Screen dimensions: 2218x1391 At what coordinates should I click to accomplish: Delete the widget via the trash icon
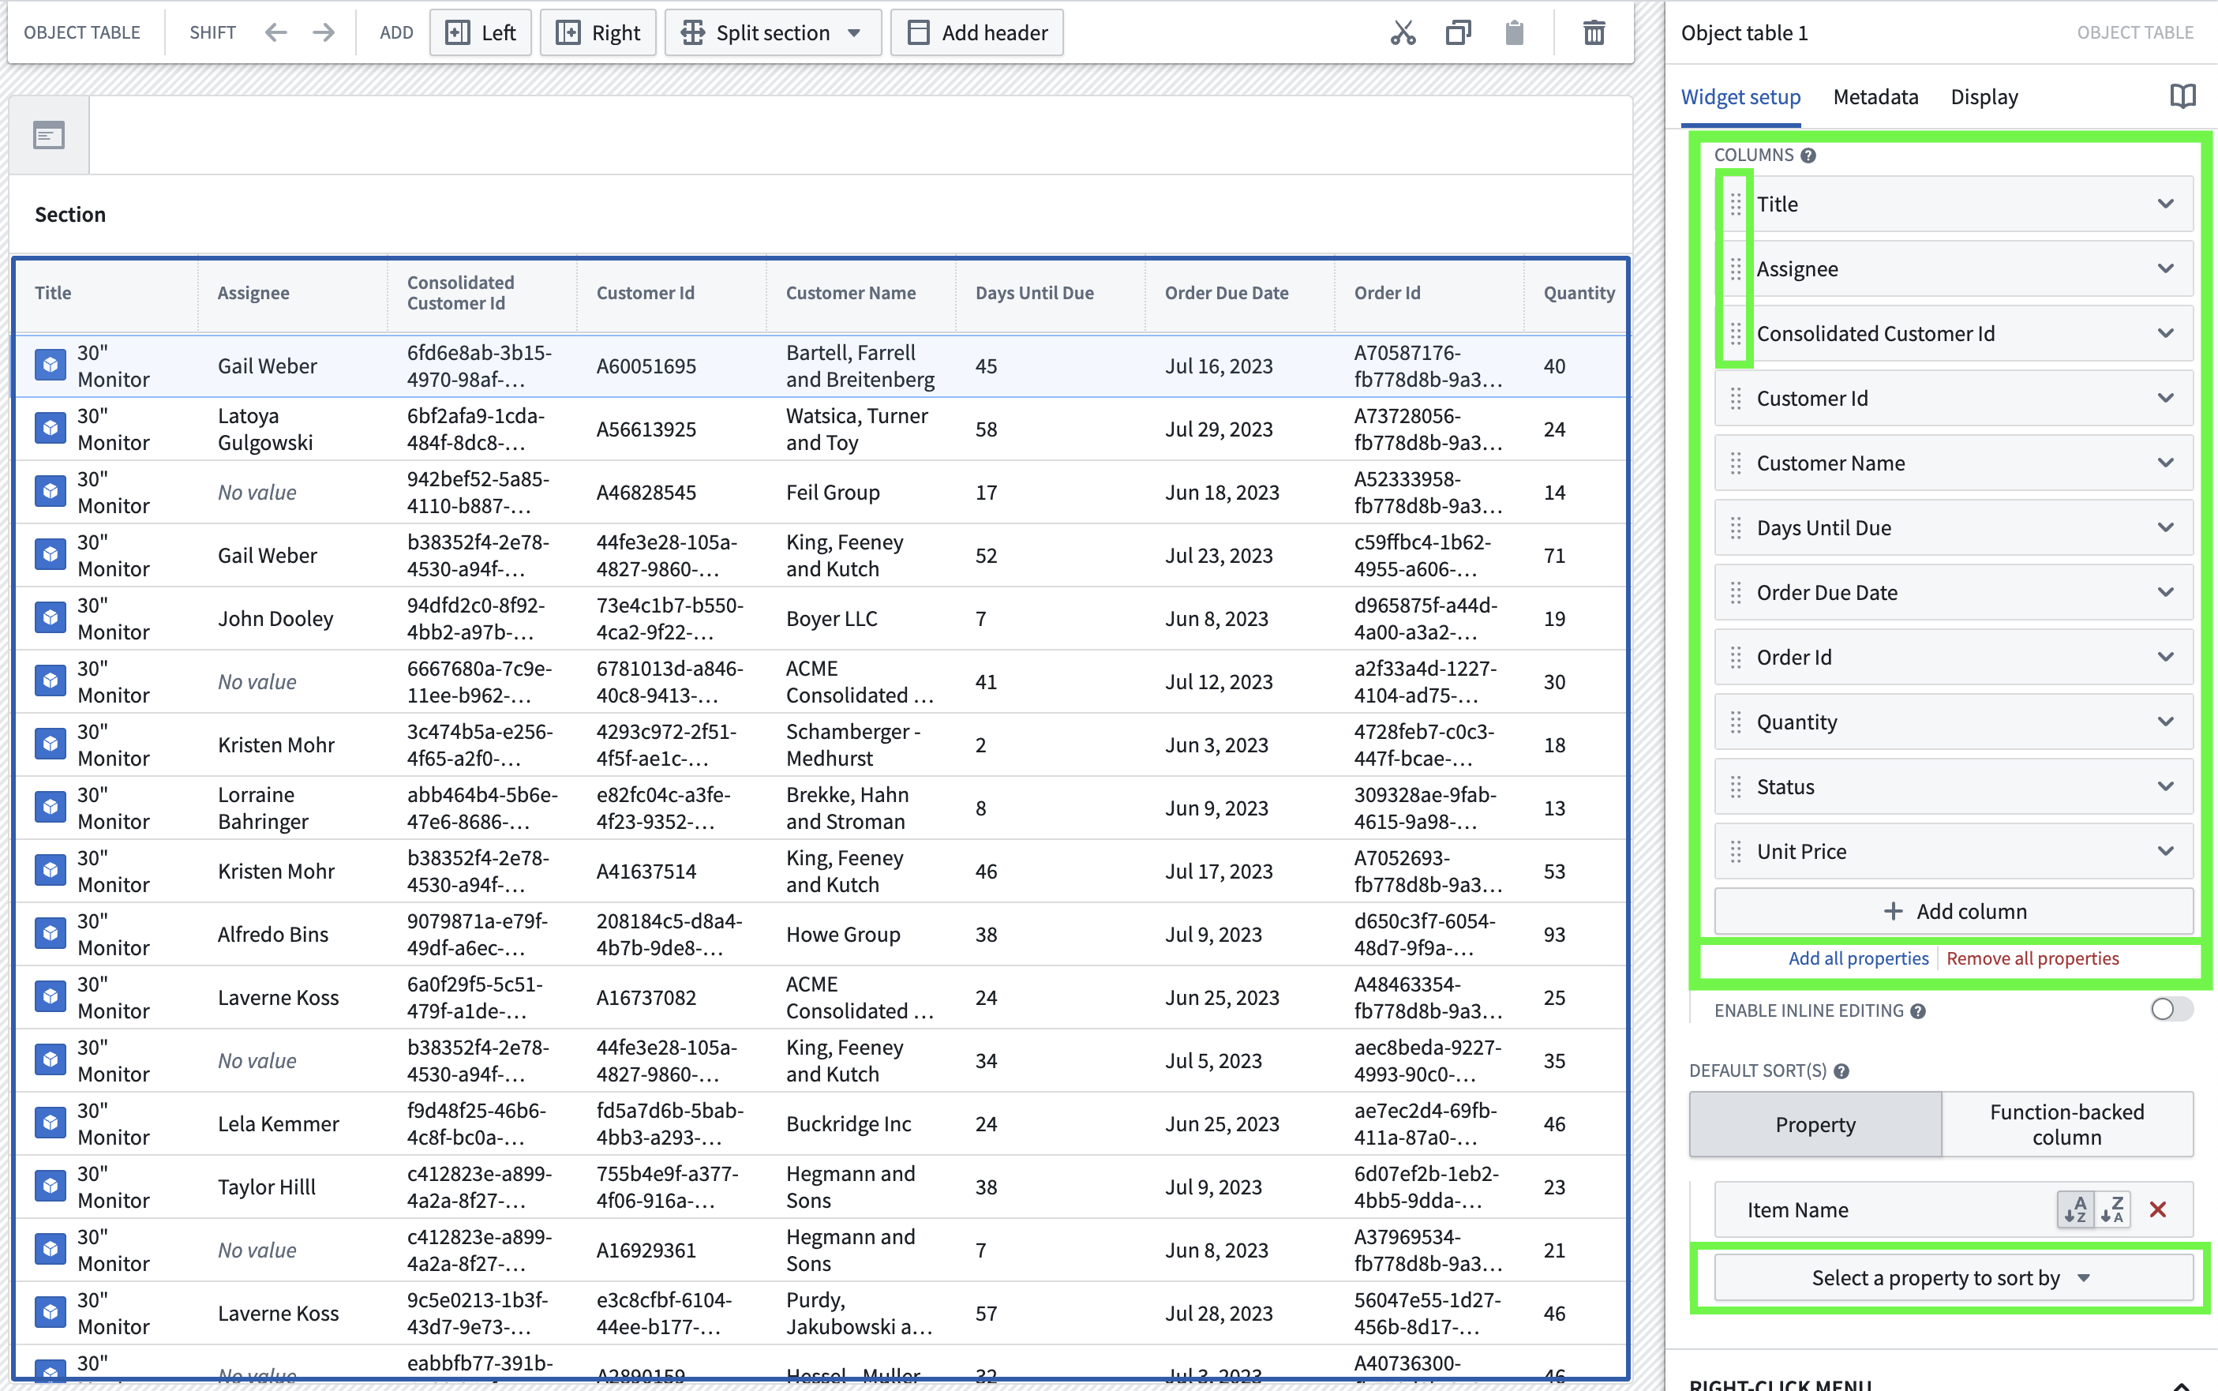tap(1594, 32)
